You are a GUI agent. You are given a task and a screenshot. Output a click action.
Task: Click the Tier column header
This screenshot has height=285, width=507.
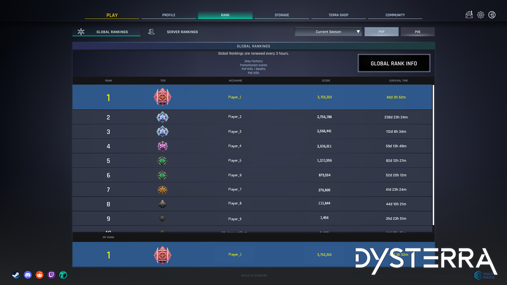163,81
